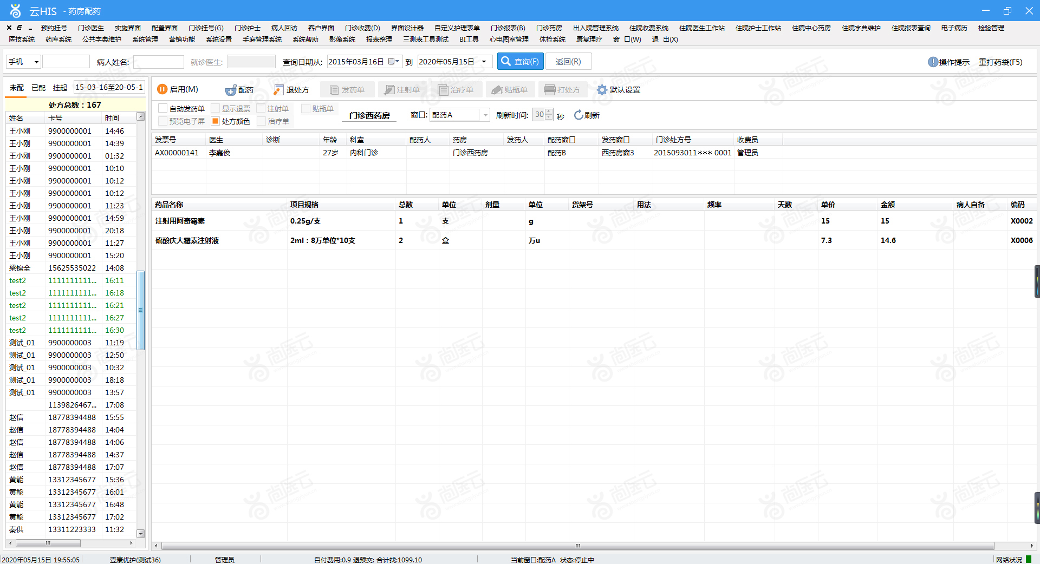Open the 电子病历 menu
The image size is (1040, 564).
pos(954,28)
